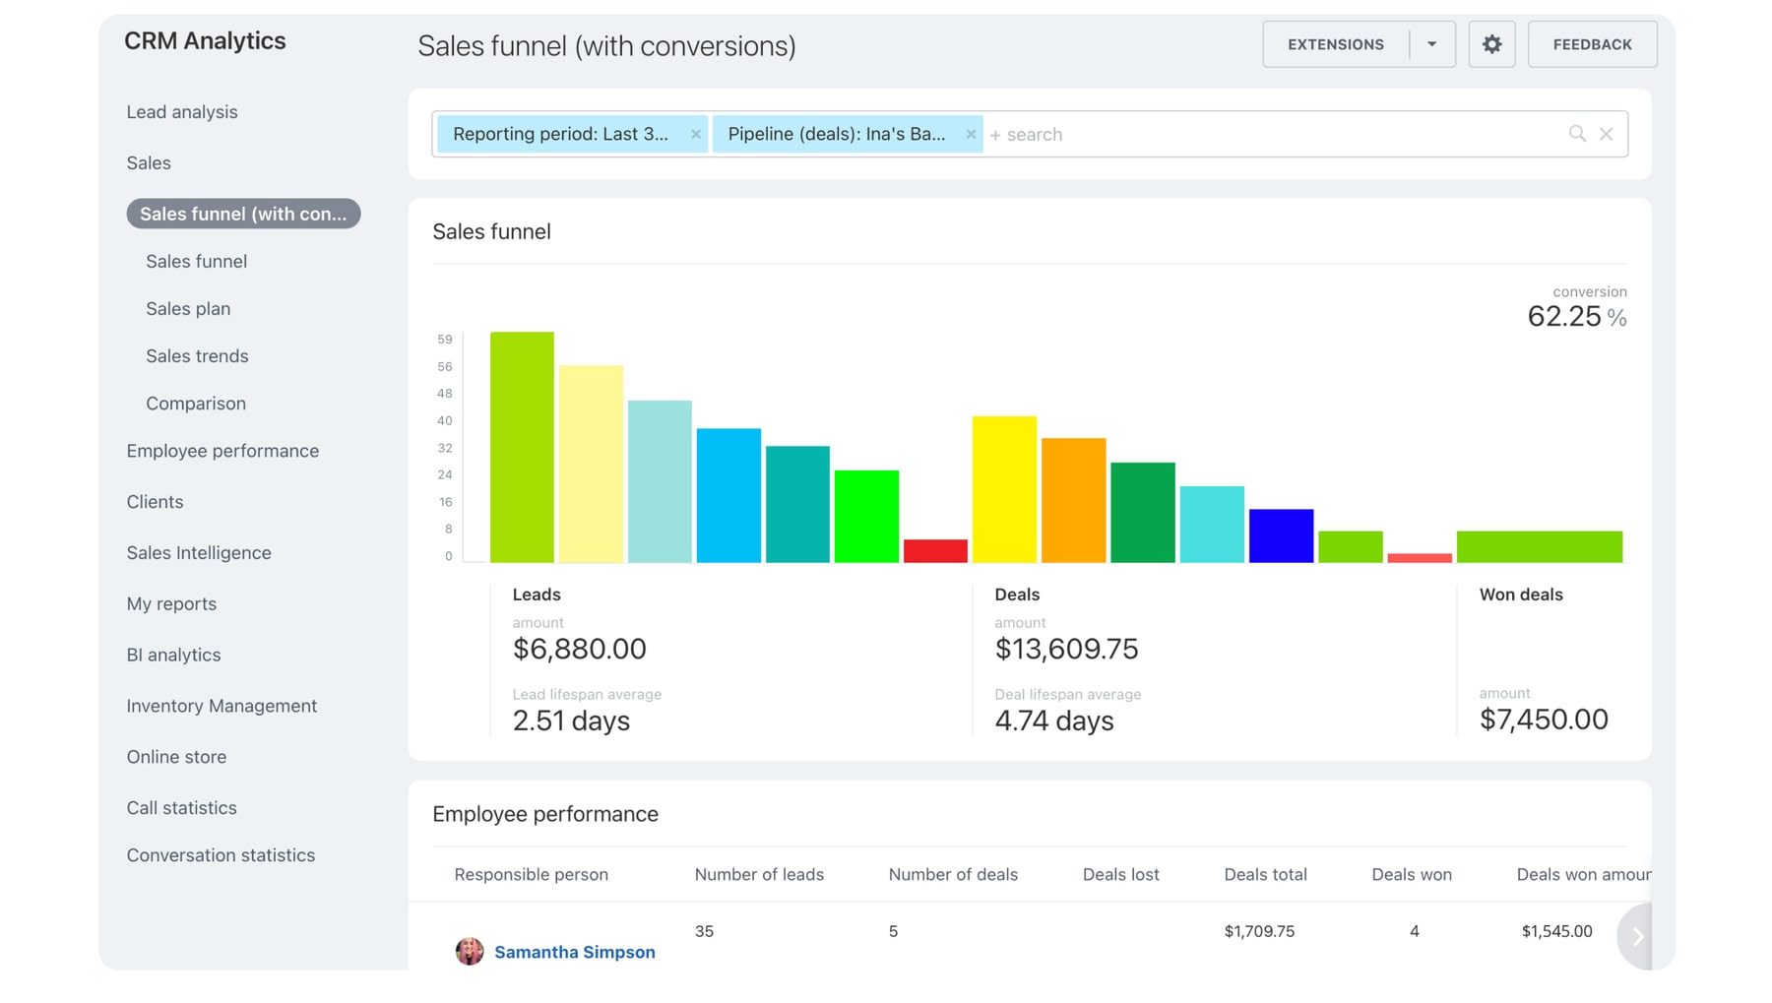
Task: Open the Pipeline (deals) filter chip
Action: click(836, 134)
